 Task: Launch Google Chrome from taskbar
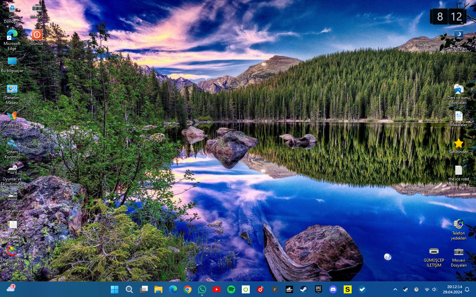[187, 289]
